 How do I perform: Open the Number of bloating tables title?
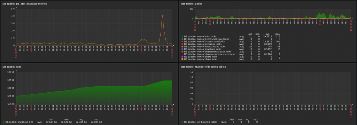(x=203, y=67)
